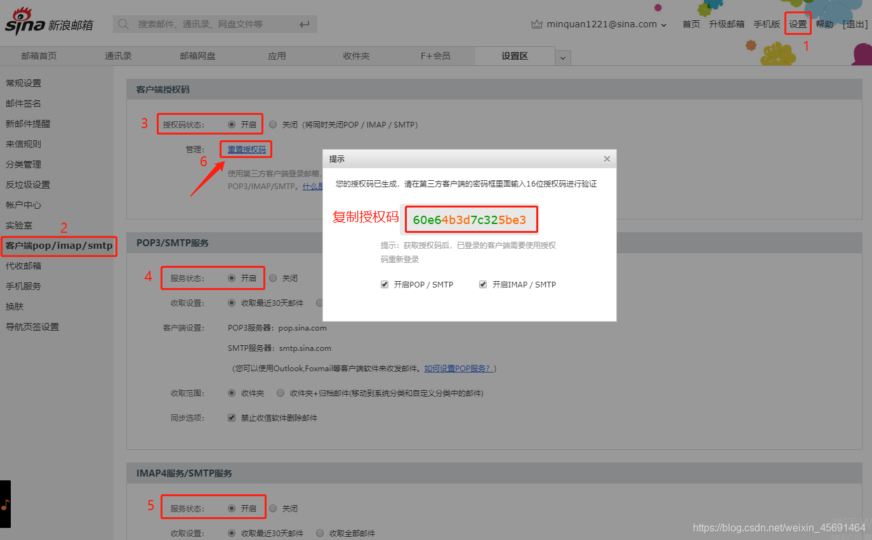Click 设置 in the top bar
The height and width of the screenshot is (540, 872).
798,24
